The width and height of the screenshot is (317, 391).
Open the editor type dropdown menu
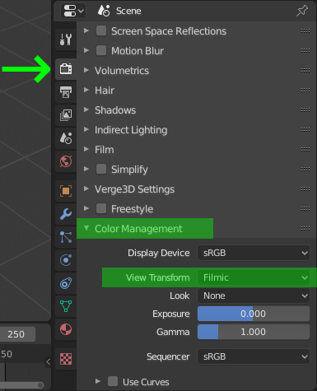73,11
